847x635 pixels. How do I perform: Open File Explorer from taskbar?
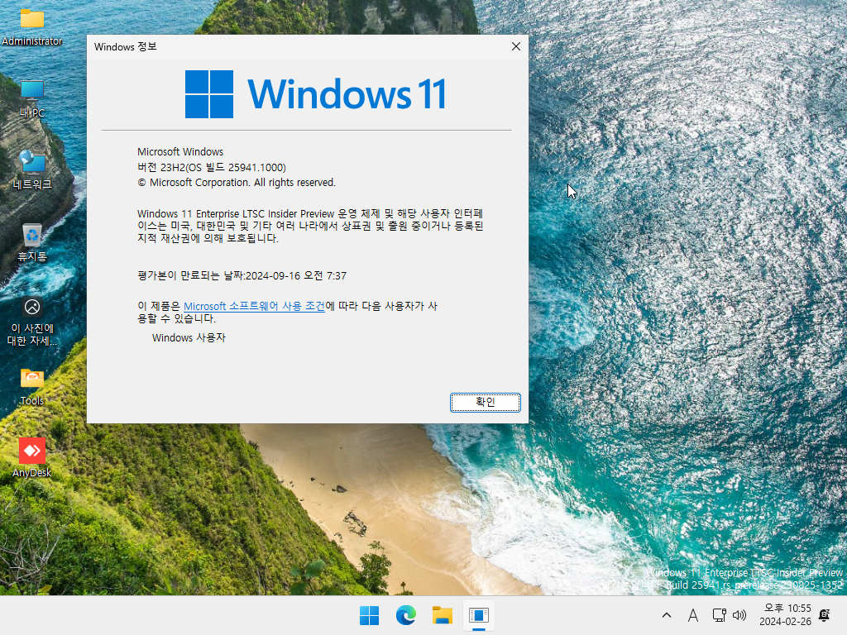pos(443,615)
